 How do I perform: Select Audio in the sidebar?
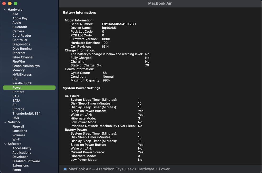(x=17, y=23)
